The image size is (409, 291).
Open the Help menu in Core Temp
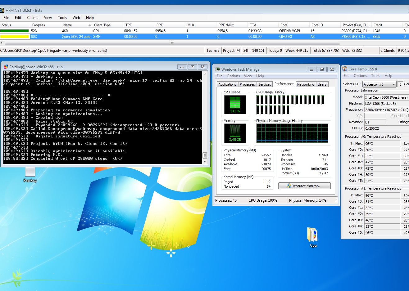(x=388, y=76)
